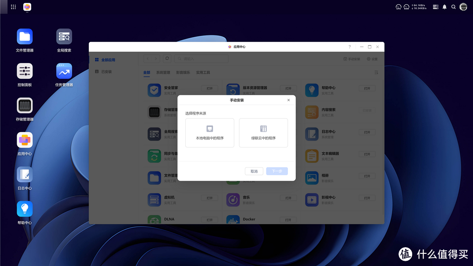
Task: Open the Global Search (全局搜索) desktop icon
Action: [64, 37]
